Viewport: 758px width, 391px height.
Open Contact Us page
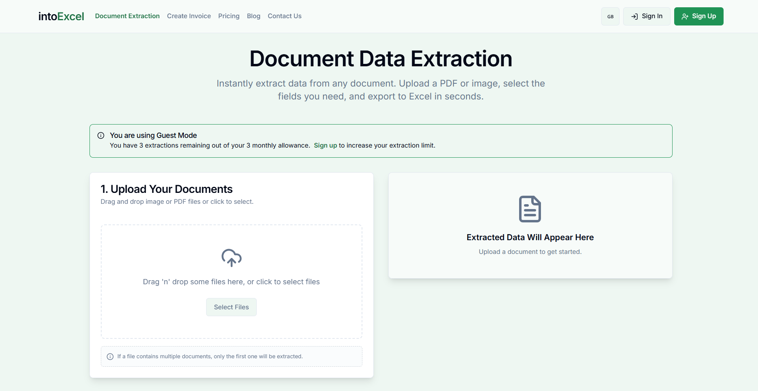[x=285, y=16]
